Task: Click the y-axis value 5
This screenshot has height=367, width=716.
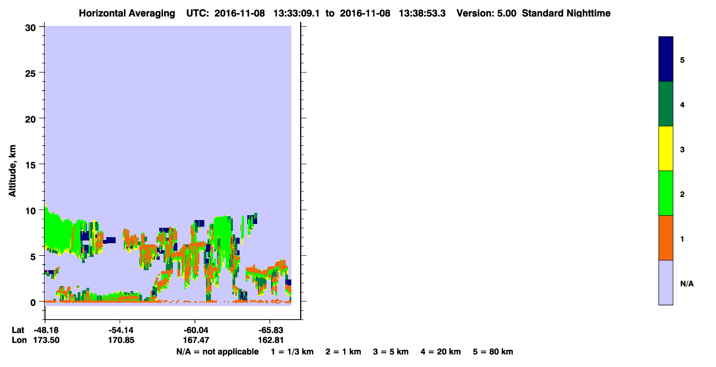Action: (34, 256)
